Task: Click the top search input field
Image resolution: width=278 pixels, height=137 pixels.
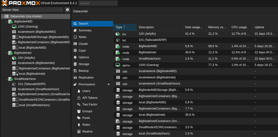Action: [x=98, y=3]
